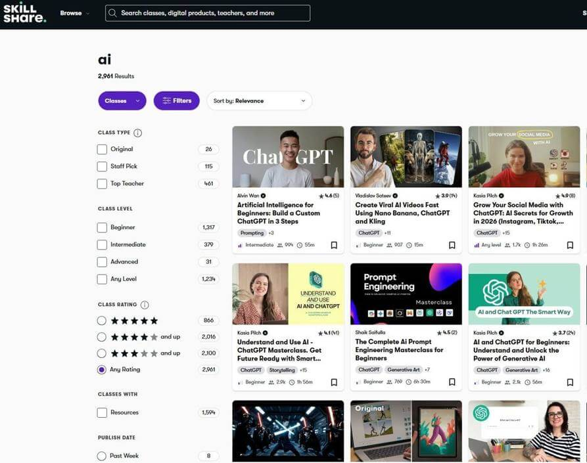
Task: Open Grow Your Social Media with ChatGPT title
Action: 523,213
